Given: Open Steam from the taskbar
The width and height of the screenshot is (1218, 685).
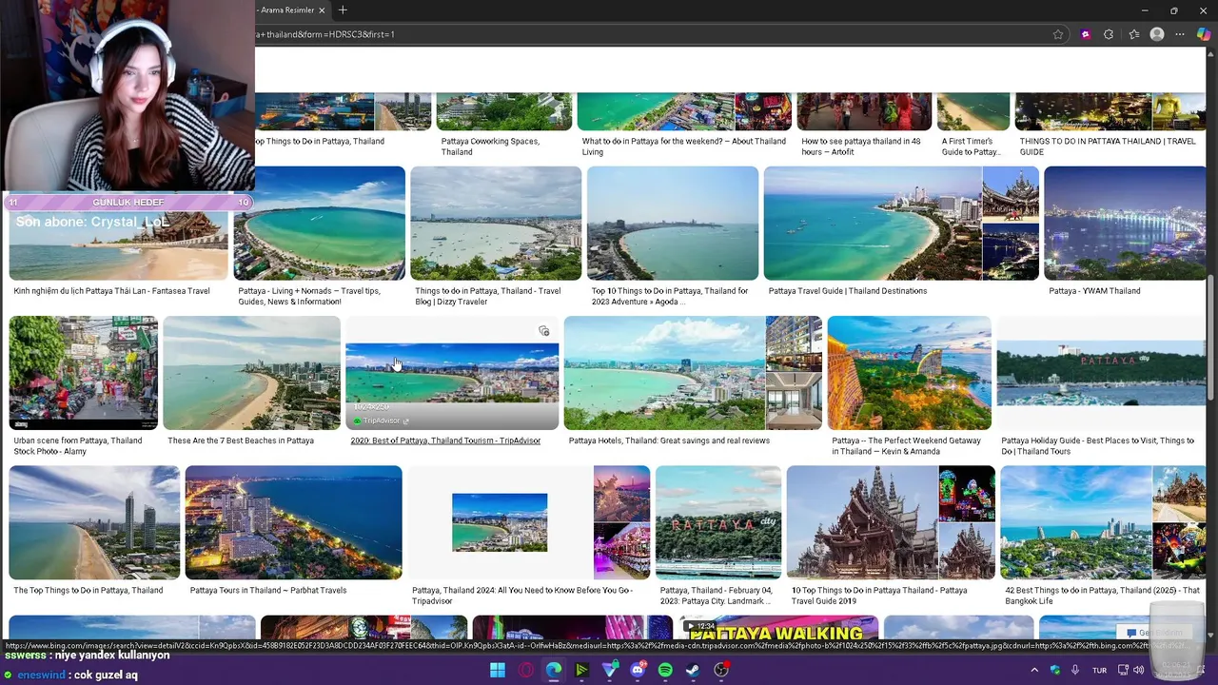Looking at the screenshot, I should coord(694,670).
